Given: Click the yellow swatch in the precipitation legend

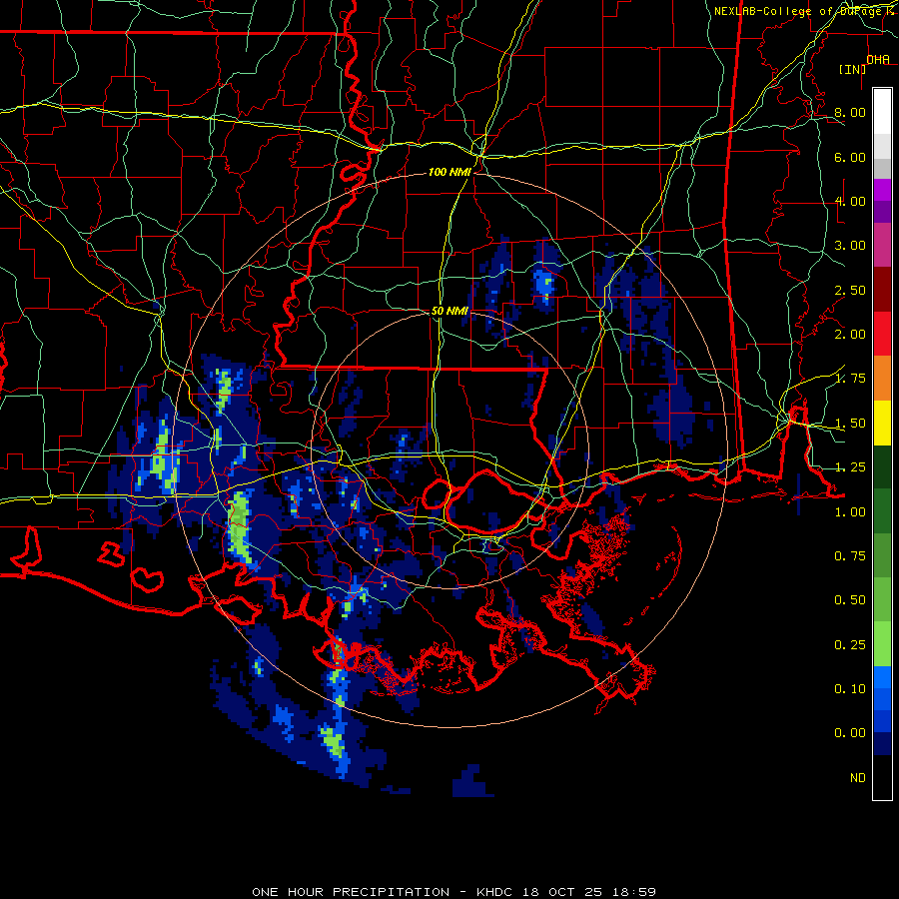Looking at the screenshot, I should [x=882, y=423].
